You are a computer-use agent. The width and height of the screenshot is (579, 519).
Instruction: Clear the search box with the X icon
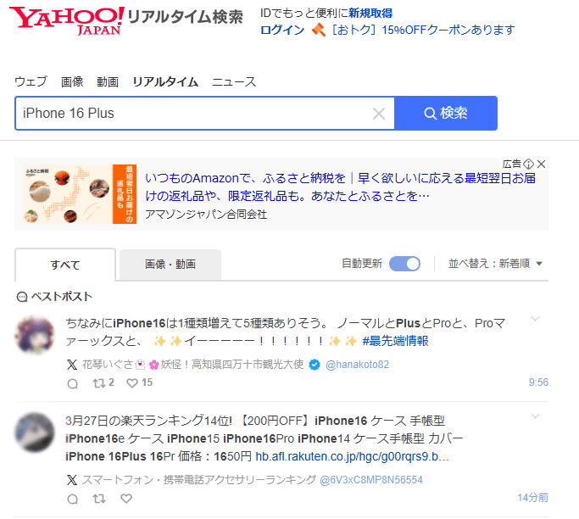[x=379, y=114]
